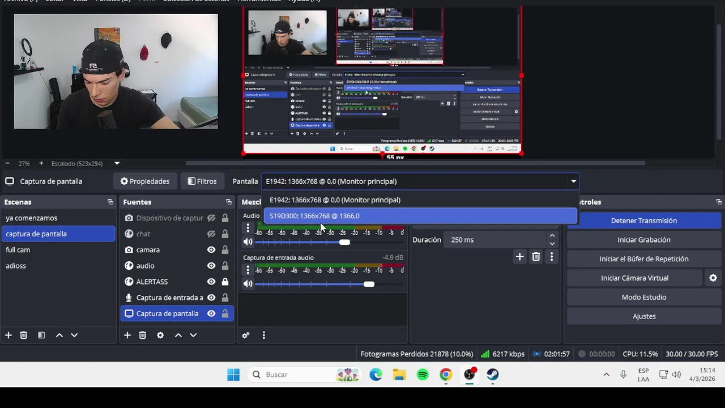Unlock the ALERTASS source

click(x=225, y=282)
